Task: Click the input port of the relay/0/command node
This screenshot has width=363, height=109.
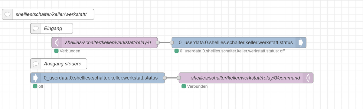Action: 179,78
